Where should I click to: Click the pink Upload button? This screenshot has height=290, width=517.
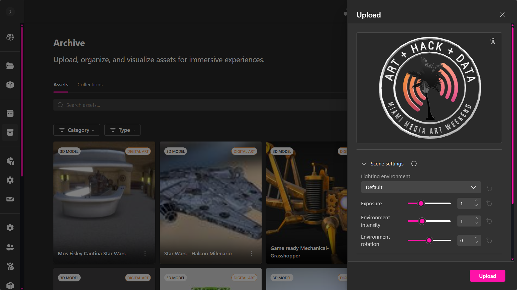[487, 276]
